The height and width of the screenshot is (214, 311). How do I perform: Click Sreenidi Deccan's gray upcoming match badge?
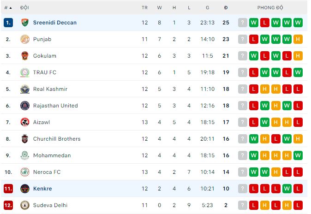click(x=243, y=23)
